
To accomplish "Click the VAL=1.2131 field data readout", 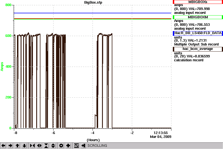I will (x=197, y=41).
